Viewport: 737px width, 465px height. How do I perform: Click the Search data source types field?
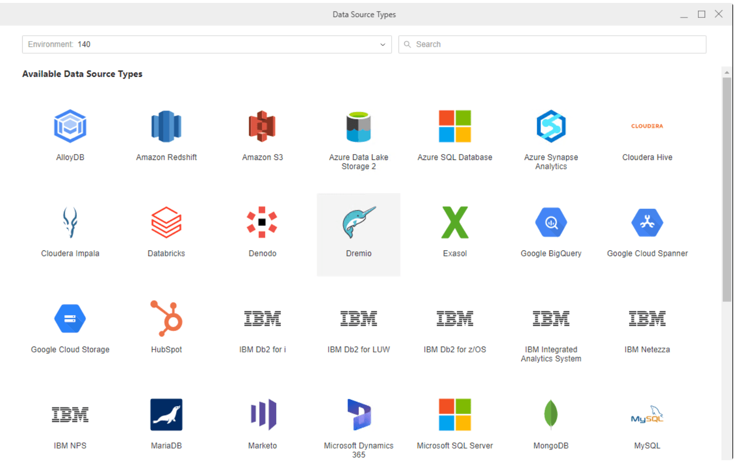pos(552,44)
